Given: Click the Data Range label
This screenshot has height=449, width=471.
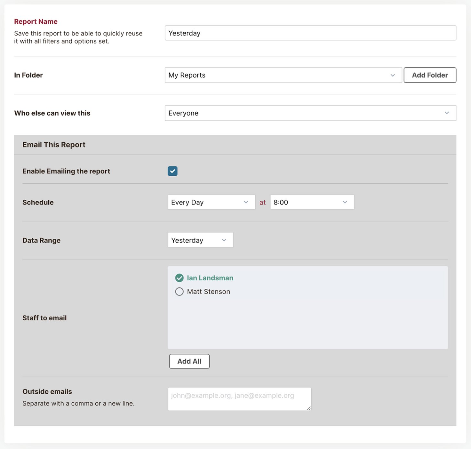Looking at the screenshot, I should pyautogui.click(x=41, y=240).
